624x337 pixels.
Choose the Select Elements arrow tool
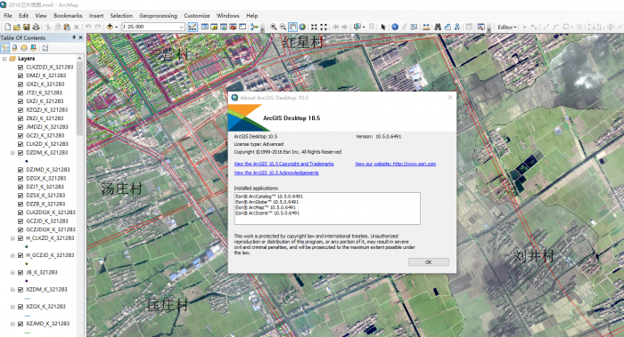382,27
